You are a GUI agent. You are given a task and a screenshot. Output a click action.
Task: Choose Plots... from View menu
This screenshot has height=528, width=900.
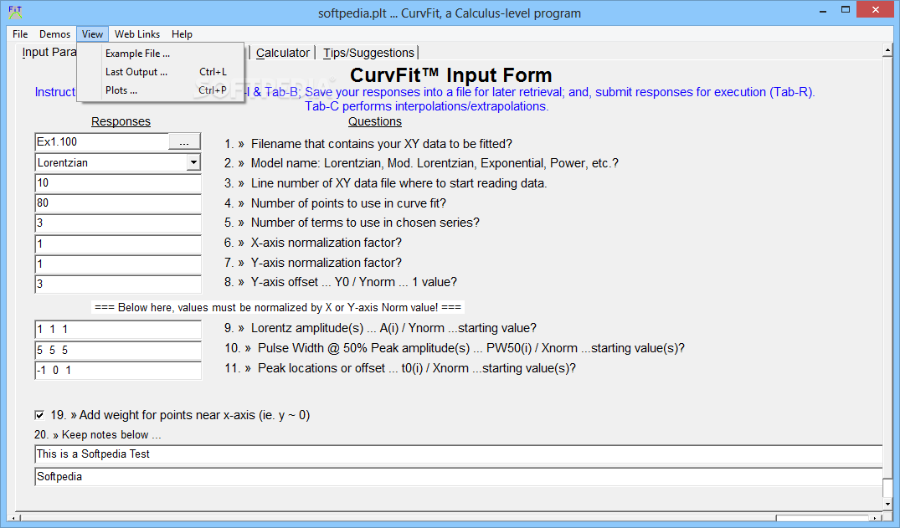click(161, 90)
